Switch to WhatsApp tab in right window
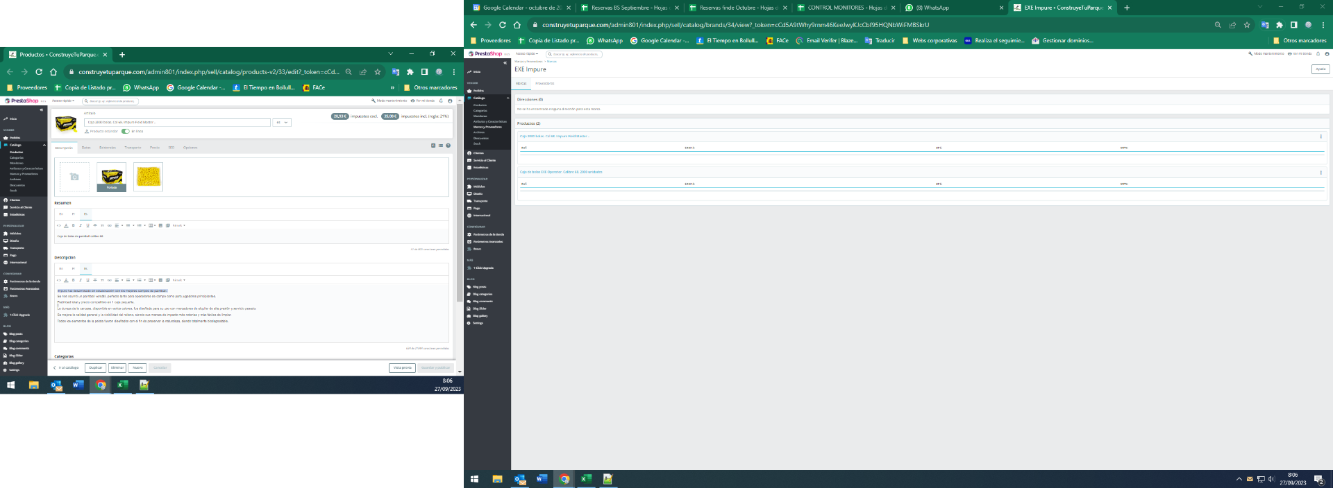The width and height of the screenshot is (1333, 488). point(953,8)
